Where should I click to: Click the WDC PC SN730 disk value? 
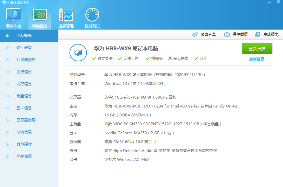(x=163, y=124)
